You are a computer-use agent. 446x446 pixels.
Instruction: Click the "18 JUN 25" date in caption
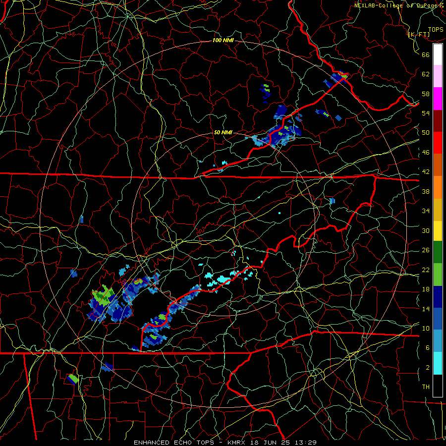[271, 443]
